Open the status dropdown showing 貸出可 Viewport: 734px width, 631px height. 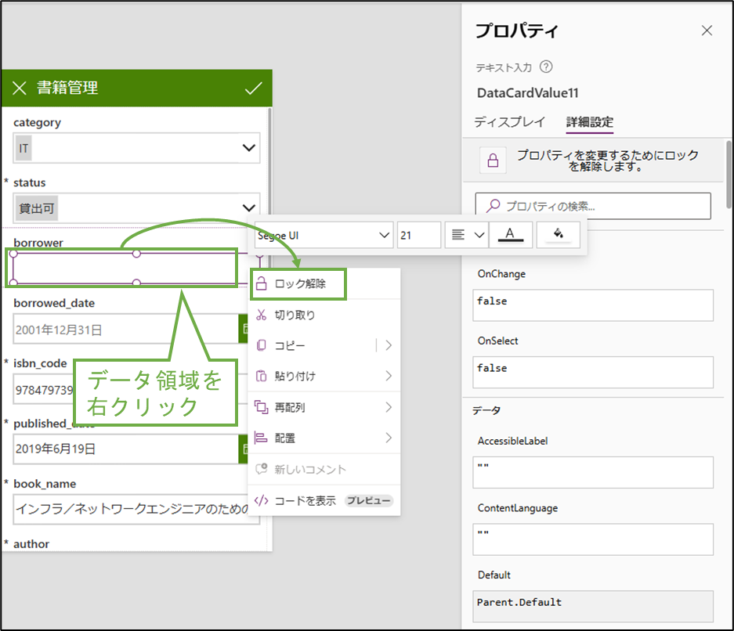click(136, 208)
